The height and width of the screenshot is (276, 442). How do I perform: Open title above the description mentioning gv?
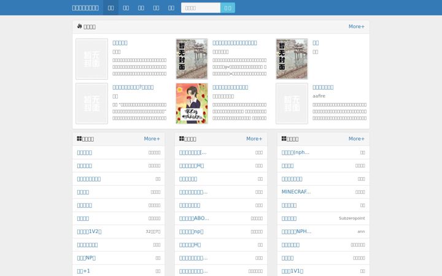point(235,43)
